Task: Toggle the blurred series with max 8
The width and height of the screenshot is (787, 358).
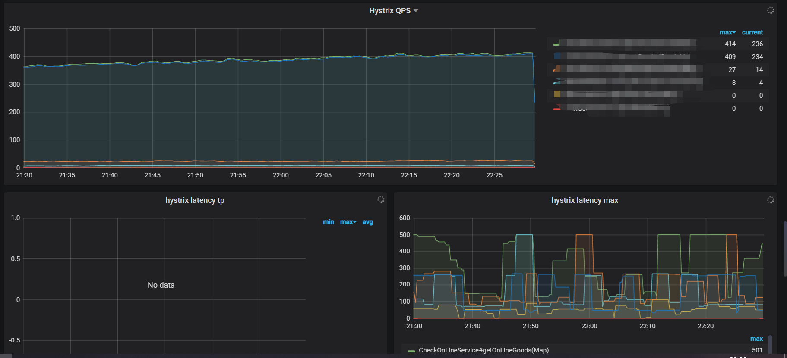Action: click(x=631, y=82)
